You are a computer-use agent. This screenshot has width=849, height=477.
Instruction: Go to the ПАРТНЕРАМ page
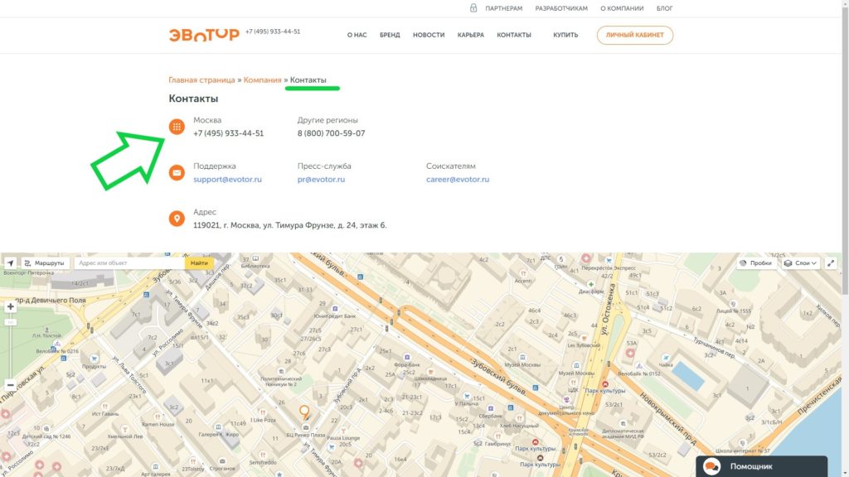[503, 8]
